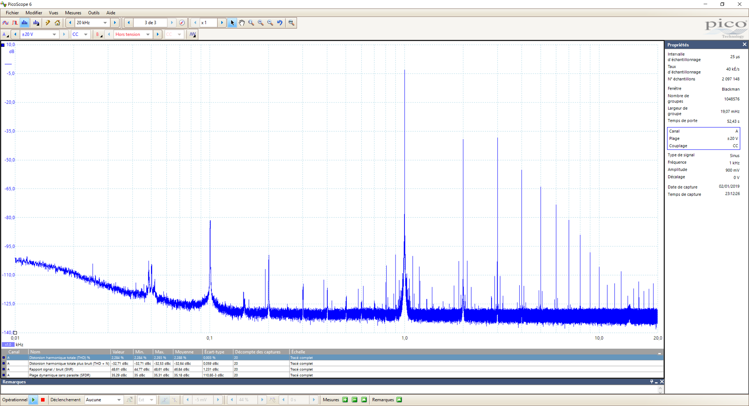Open the Outils menu
The height and width of the screenshot is (406, 749).
coord(94,13)
